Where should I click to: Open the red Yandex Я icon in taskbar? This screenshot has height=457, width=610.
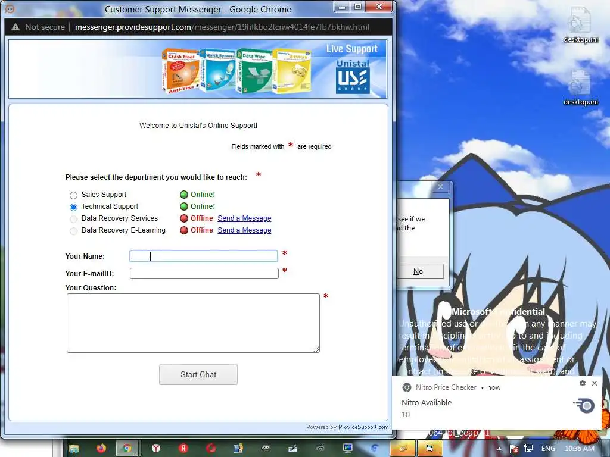point(183,449)
